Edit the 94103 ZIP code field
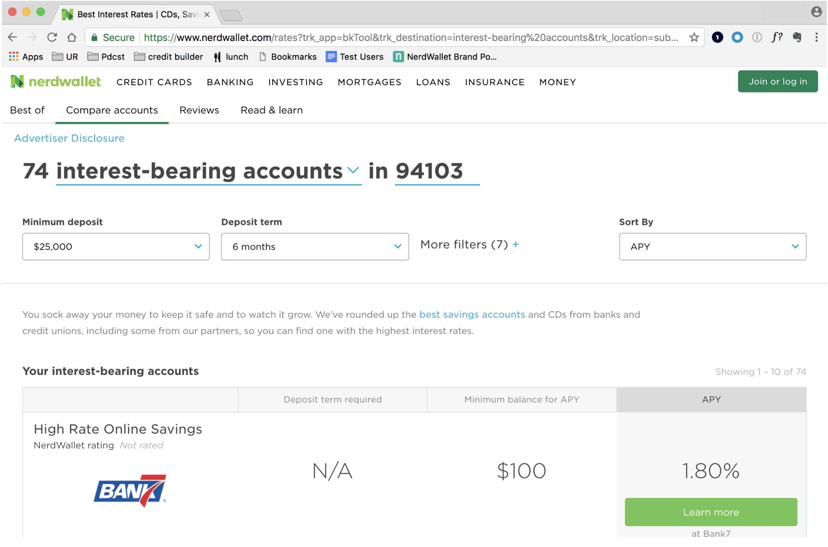 click(437, 172)
